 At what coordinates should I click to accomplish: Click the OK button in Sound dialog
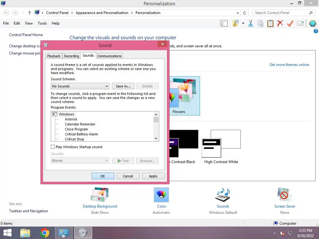tap(103, 176)
